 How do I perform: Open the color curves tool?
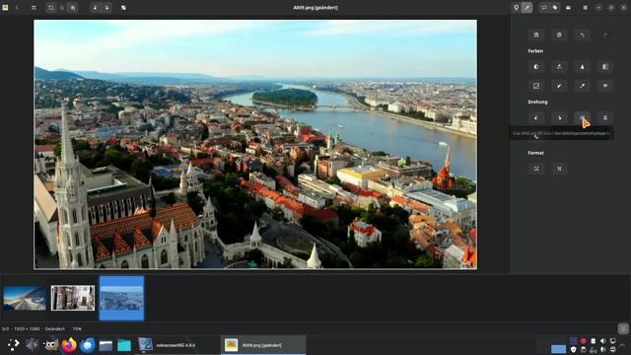pyautogui.click(x=536, y=86)
